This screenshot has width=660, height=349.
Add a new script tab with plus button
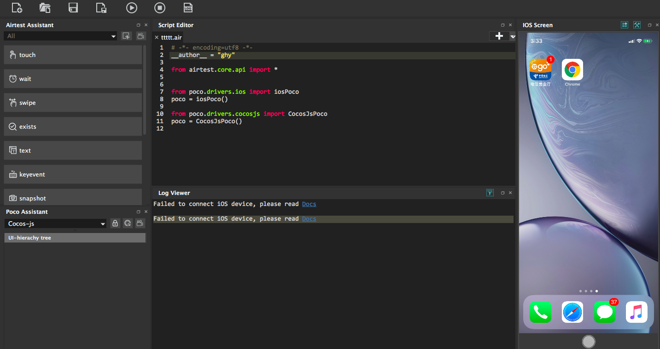click(499, 36)
